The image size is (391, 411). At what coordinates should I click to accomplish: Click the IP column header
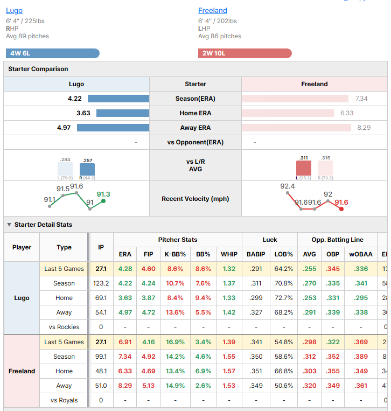[x=101, y=247]
